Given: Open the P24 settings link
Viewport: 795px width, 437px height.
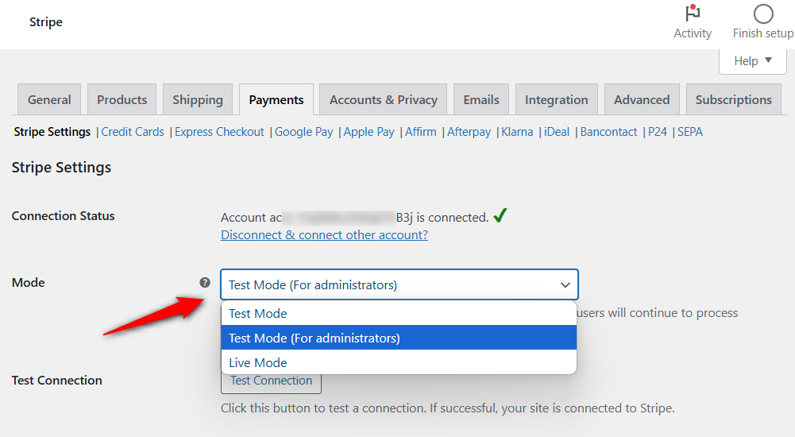Looking at the screenshot, I should 658,132.
